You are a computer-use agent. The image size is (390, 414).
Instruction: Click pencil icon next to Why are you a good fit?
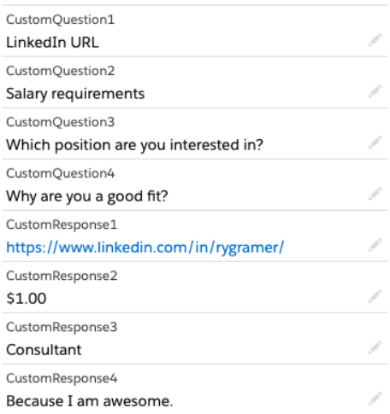375,194
